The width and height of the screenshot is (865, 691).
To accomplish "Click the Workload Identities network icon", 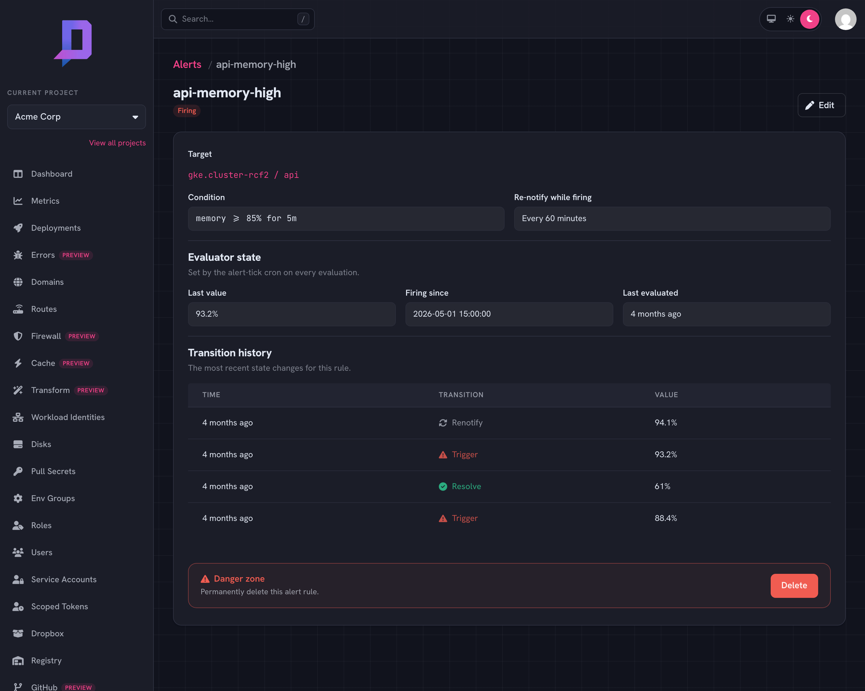I will (x=18, y=417).
